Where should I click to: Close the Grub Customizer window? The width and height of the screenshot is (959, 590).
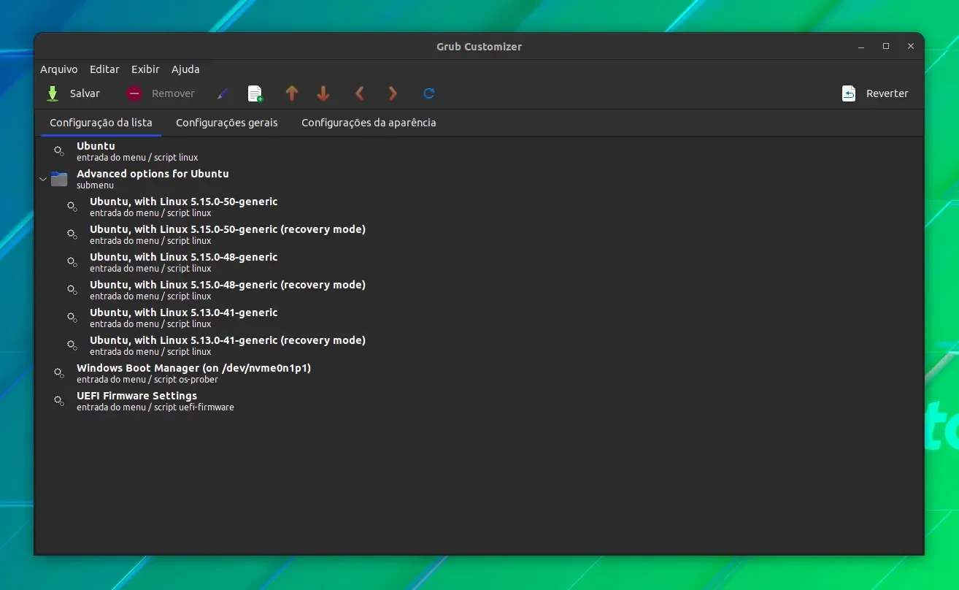tap(911, 47)
